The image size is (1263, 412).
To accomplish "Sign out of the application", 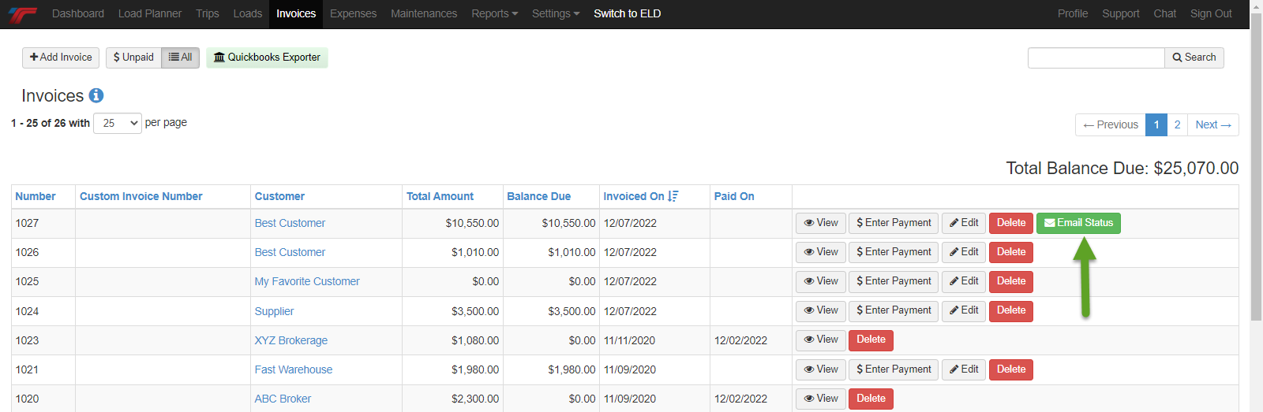I will tap(1211, 13).
